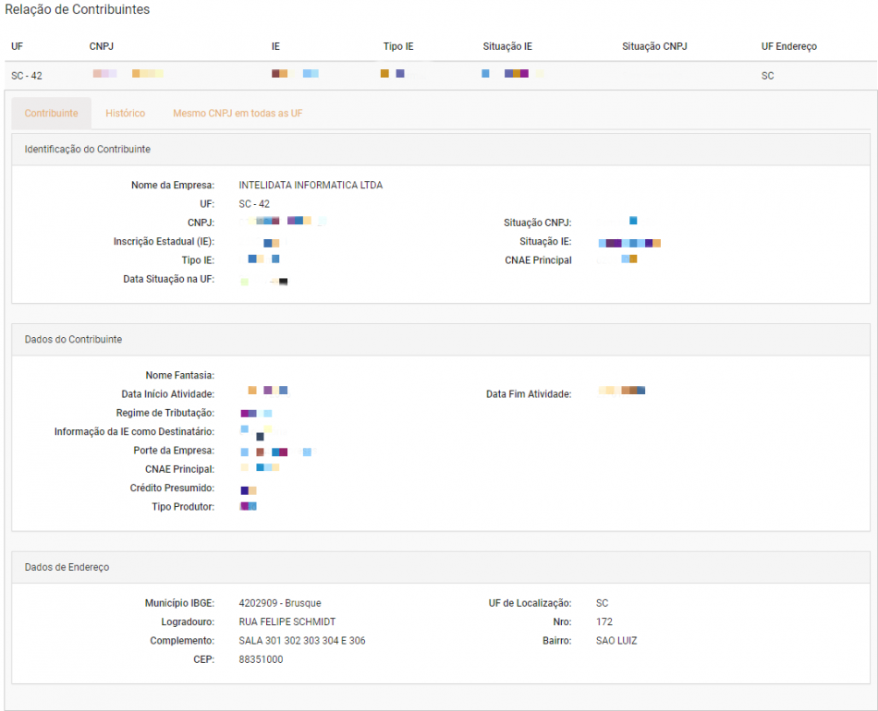The width and height of the screenshot is (878, 711).
Task: Select the "SC - 42" cell in the table row
Action: point(27,76)
